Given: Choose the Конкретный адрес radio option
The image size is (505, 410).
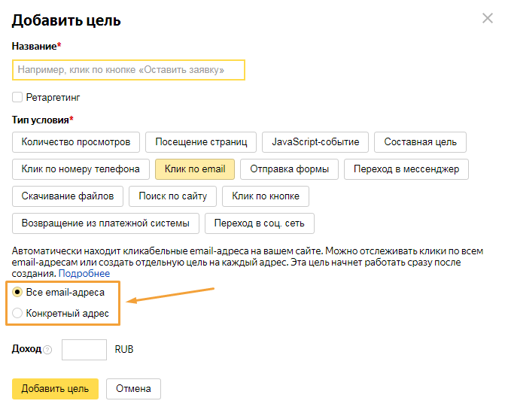Looking at the screenshot, I should [x=17, y=313].
